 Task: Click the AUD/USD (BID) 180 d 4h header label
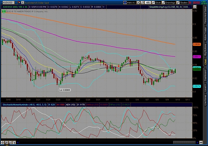point(15,7)
